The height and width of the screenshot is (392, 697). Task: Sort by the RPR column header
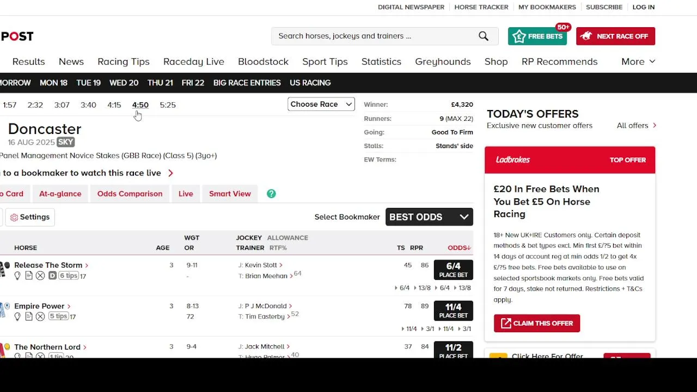click(x=417, y=248)
